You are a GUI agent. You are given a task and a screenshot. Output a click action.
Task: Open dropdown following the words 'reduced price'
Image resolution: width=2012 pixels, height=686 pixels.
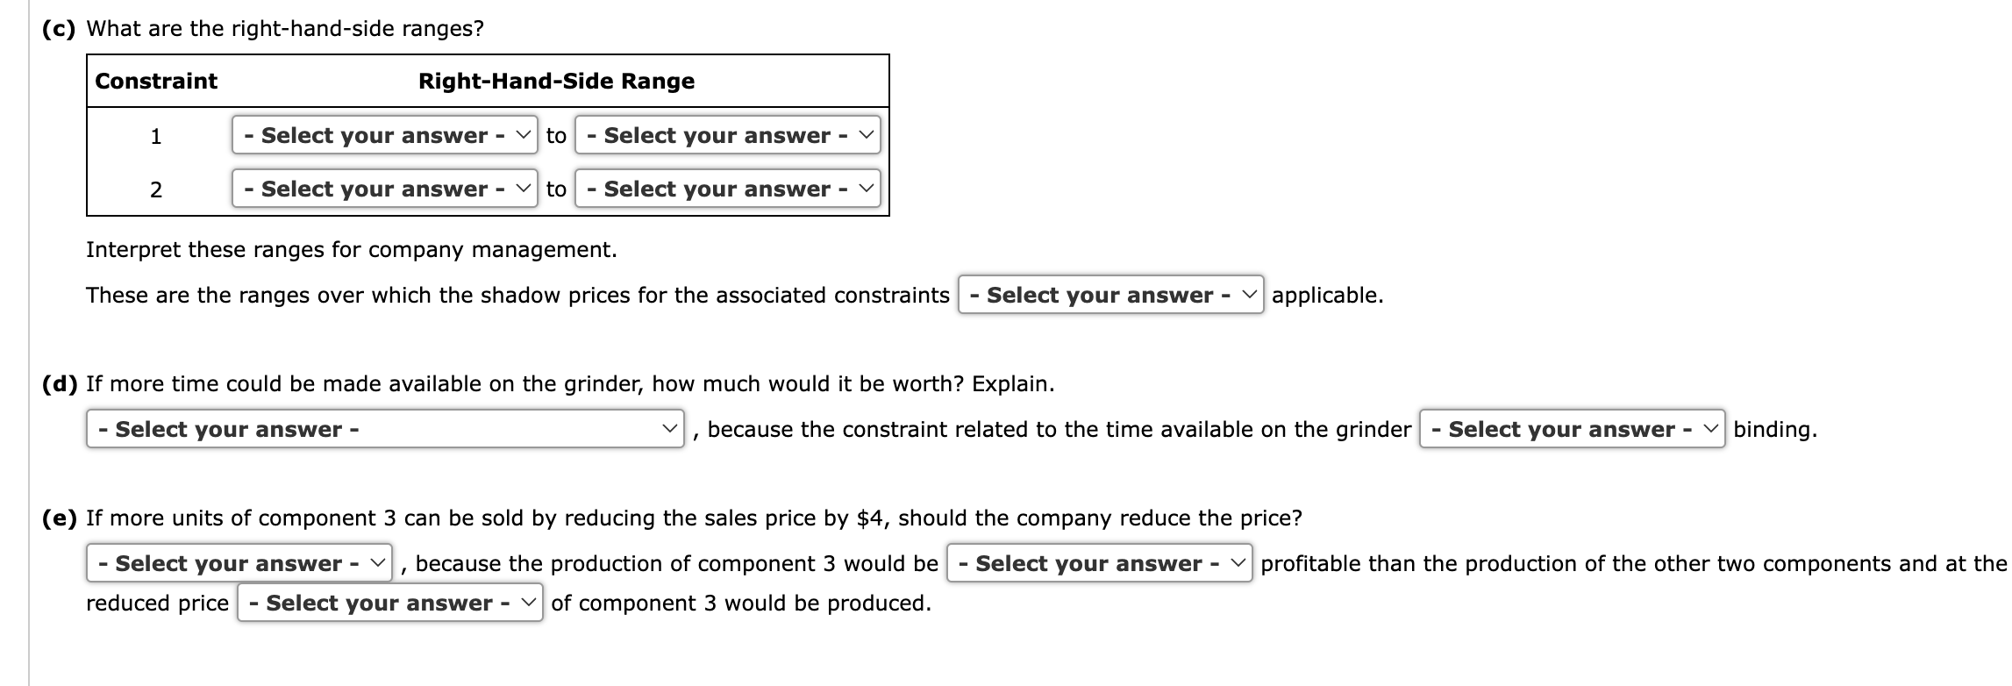pos(390,603)
